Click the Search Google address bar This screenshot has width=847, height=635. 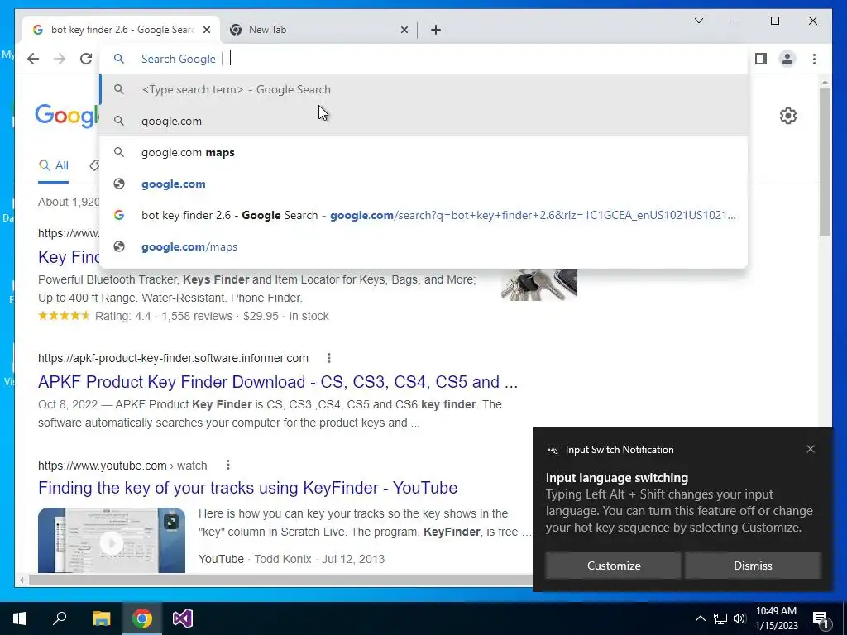pyautogui.click(x=424, y=59)
